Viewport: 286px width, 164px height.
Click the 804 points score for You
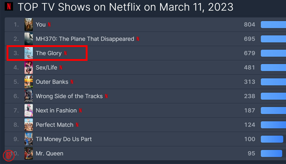tap(249, 25)
